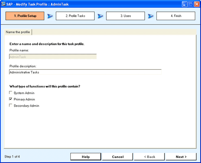Click the 'Step 1 of 4' status text
Viewport: 201px width, 163px height.
(x=12, y=157)
